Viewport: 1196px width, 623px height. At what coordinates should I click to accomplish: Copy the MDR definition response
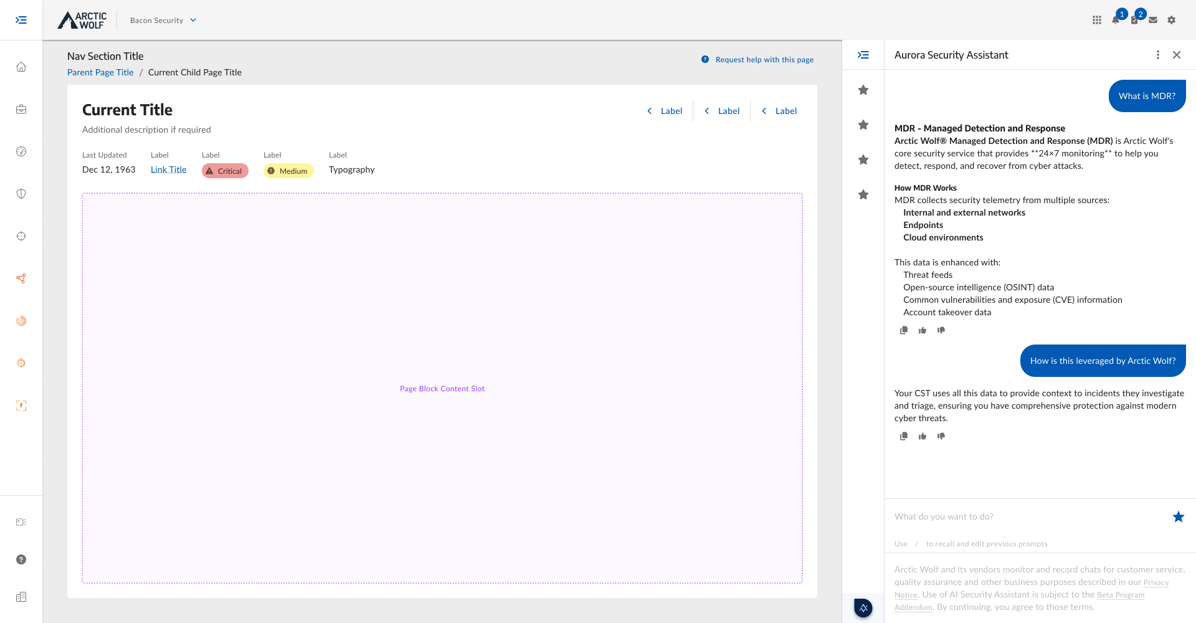(904, 330)
